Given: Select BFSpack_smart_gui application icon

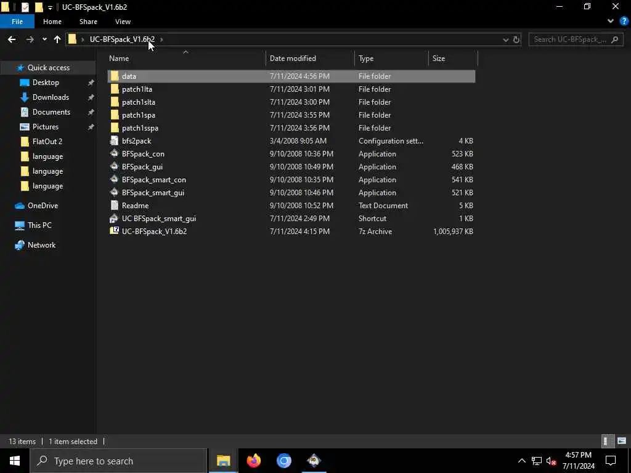Looking at the screenshot, I should pyautogui.click(x=115, y=192).
